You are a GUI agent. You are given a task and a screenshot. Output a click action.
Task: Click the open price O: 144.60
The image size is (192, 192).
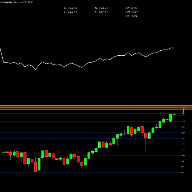pyautogui.click(x=71, y=8)
